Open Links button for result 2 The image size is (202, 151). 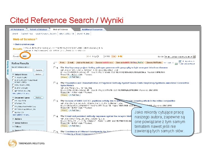coord(64,95)
